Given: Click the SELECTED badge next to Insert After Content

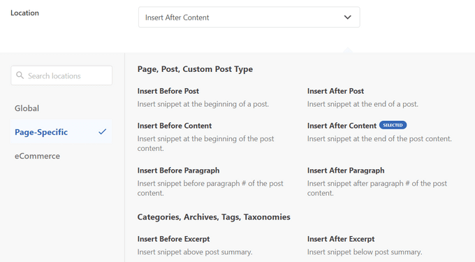Looking at the screenshot, I should point(393,125).
